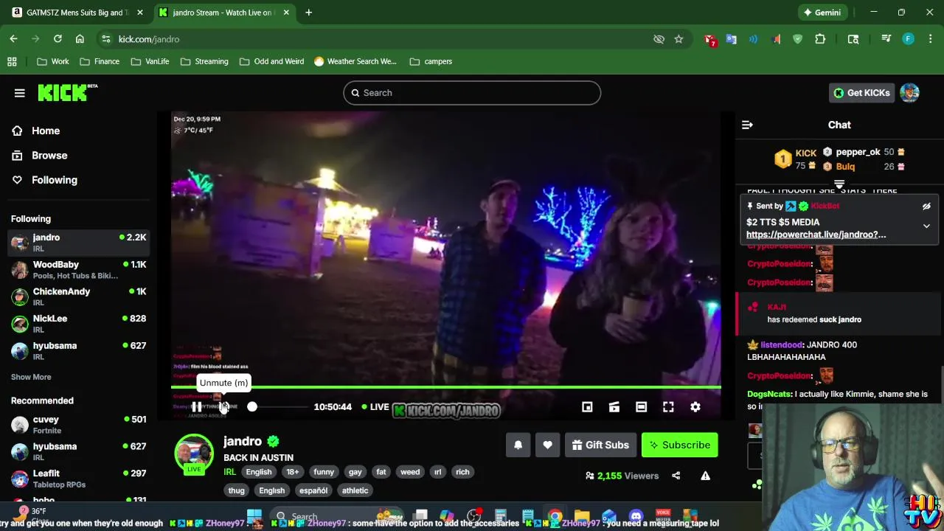Viewport: 944px width, 531px height.
Task: Select the 'español' stream tag
Action: tap(313, 490)
